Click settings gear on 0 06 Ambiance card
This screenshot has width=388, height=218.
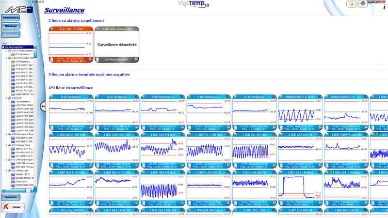coord(91,127)
